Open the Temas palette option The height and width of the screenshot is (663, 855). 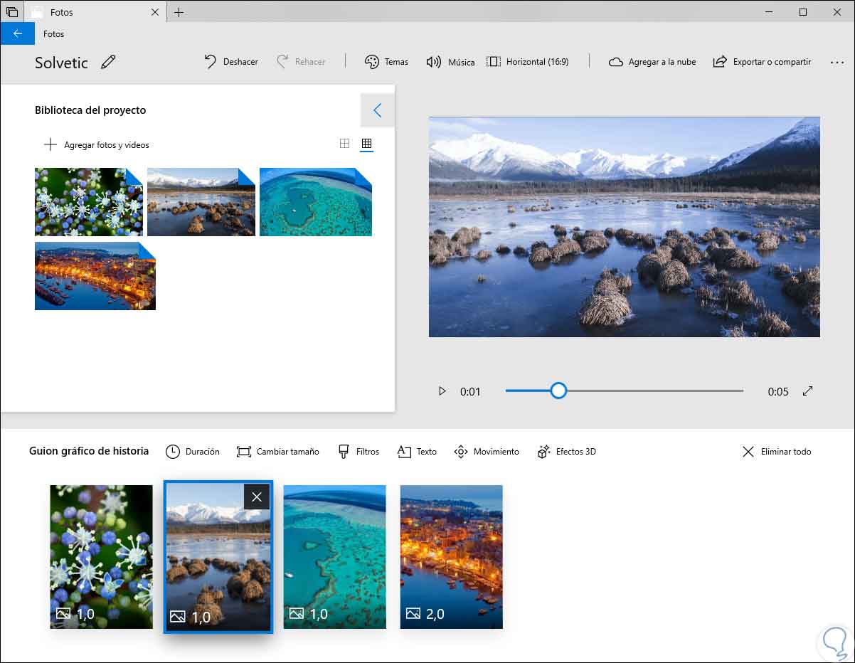(386, 62)
